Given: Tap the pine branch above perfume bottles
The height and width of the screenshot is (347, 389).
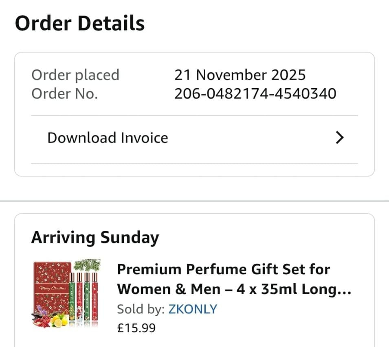Looking at the screenshot, I should coord(86,265).
